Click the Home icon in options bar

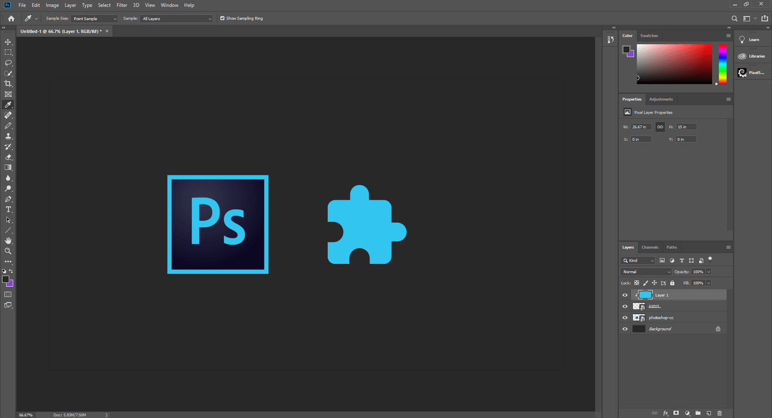[11, 18]
